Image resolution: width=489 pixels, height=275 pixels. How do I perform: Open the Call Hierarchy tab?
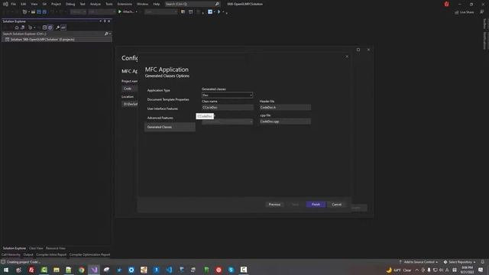(11, 254)
